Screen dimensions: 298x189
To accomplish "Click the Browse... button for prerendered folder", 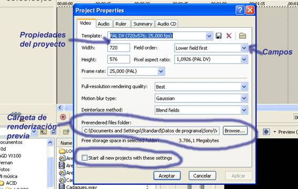I will tap(235, 131).
